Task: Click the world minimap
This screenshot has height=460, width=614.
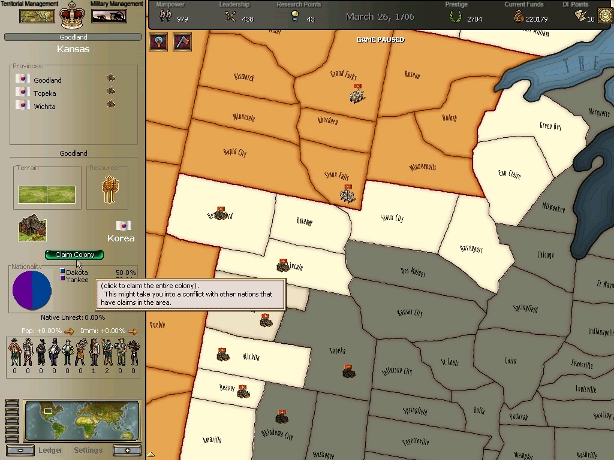Action: (x=82, y=420)
